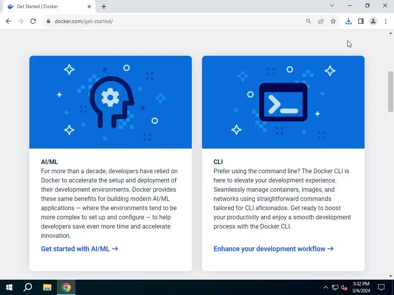The width and height of the screenshot is (394, 295).
Task: Expand the tab search chevron
Action: pos(332,5)
